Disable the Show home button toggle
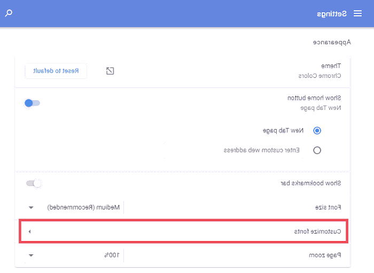 [x=32, y=102]
